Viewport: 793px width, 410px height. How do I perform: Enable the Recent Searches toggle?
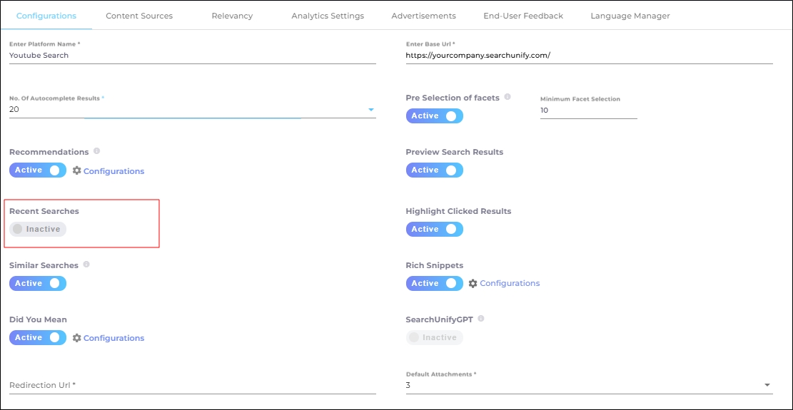pos(38,230)
